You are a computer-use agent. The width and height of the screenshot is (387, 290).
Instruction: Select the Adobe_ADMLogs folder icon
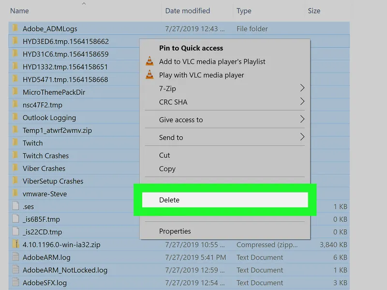tap(15, 28)
